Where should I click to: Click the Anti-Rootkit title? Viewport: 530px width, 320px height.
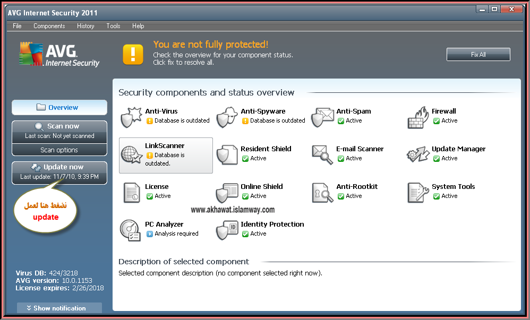click(x=357, y=186)
